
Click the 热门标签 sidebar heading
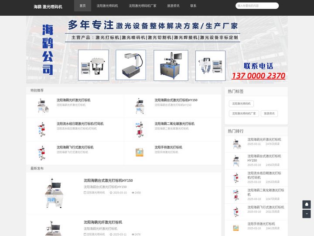point(235,91)
